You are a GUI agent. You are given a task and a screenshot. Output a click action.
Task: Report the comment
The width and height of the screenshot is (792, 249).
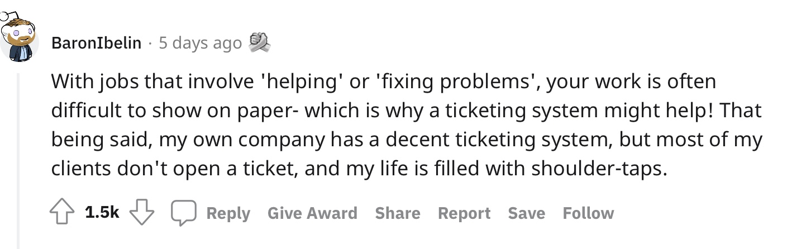point(464,213)
